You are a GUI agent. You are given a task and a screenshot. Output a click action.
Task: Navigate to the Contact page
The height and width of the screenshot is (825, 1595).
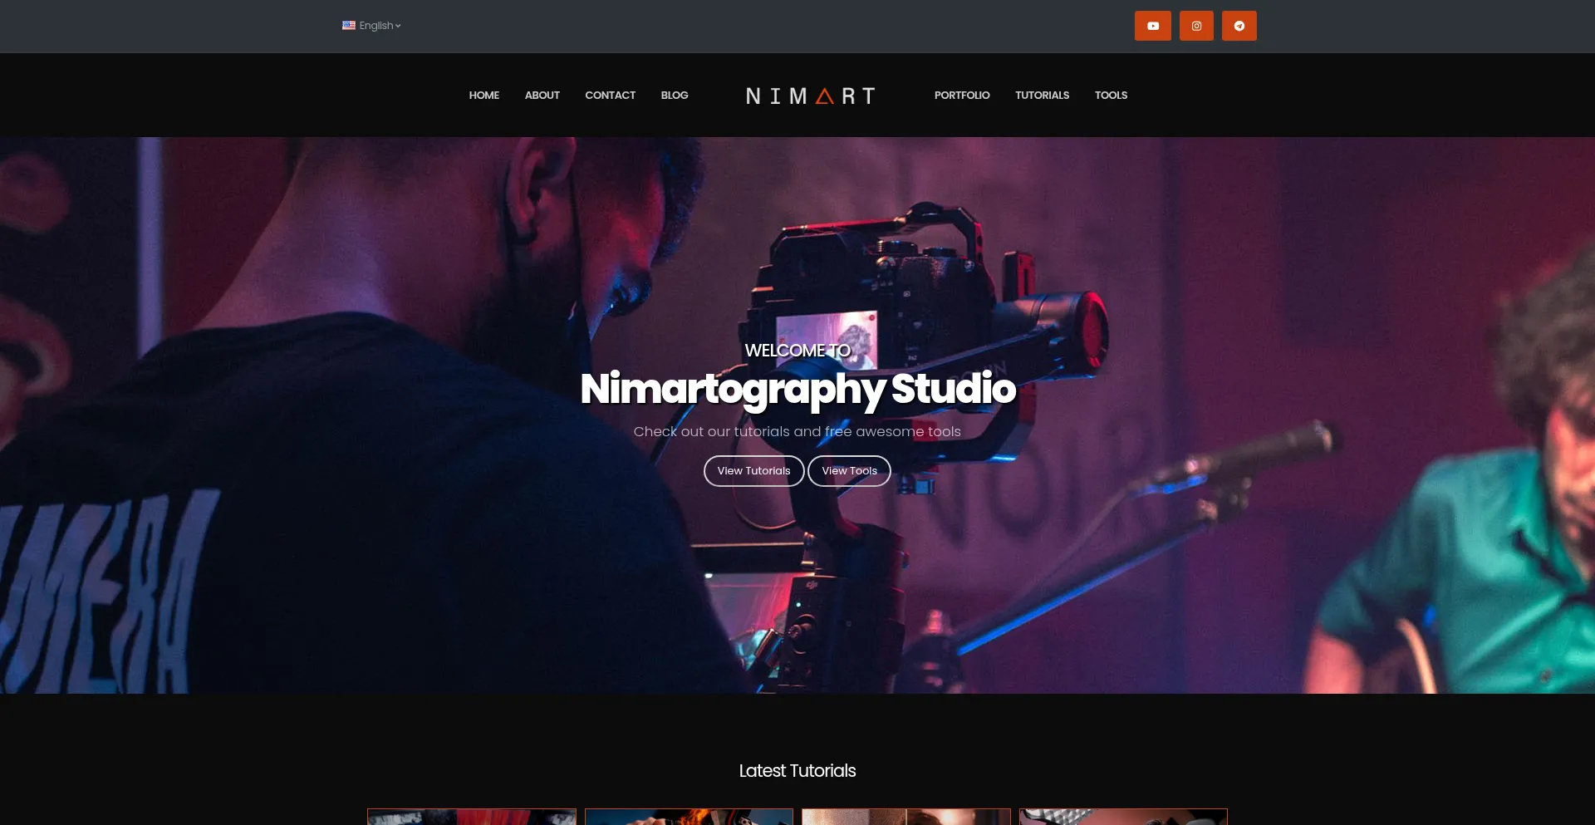[610, 96]
